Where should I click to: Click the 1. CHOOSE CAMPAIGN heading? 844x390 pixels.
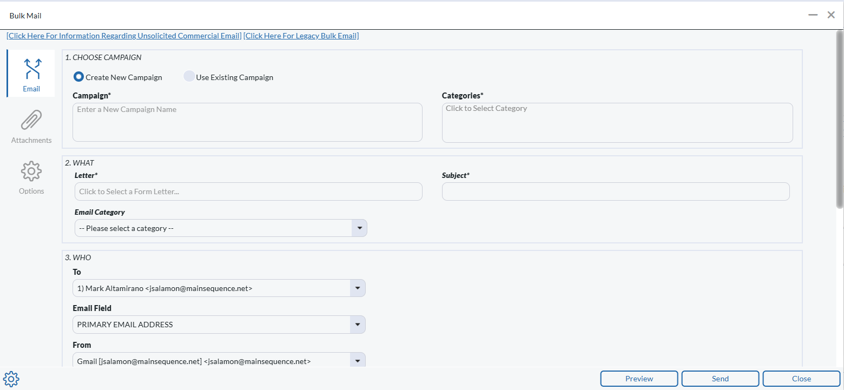103,57
